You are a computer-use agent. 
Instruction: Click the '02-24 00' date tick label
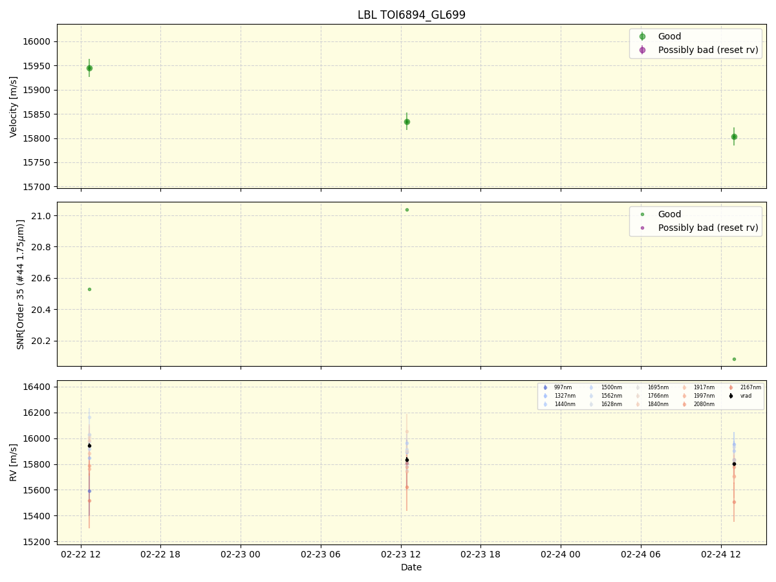[561, 554]
